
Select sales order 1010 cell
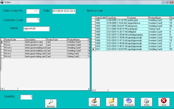(x=101, y=46)
